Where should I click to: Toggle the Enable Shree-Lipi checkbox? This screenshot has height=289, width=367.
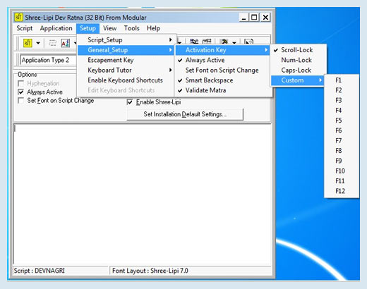(x=130, y=102)
